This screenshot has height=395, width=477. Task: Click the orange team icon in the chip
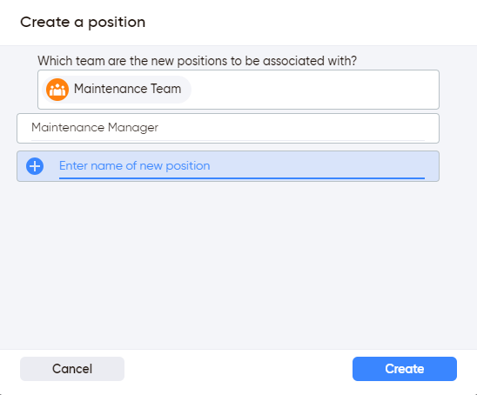coord(57,90)
